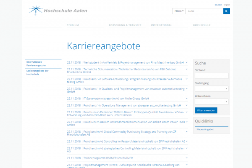Expand Praktikant Software-Entwicklung entry chevron
The height and width of the screenshot is (168, 252).
click(x=186, y=79)
